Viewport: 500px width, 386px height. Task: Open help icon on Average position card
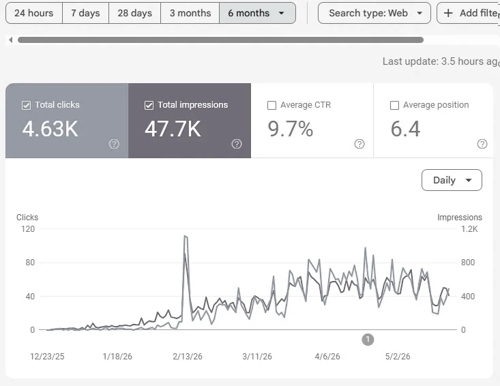point(482,144)
